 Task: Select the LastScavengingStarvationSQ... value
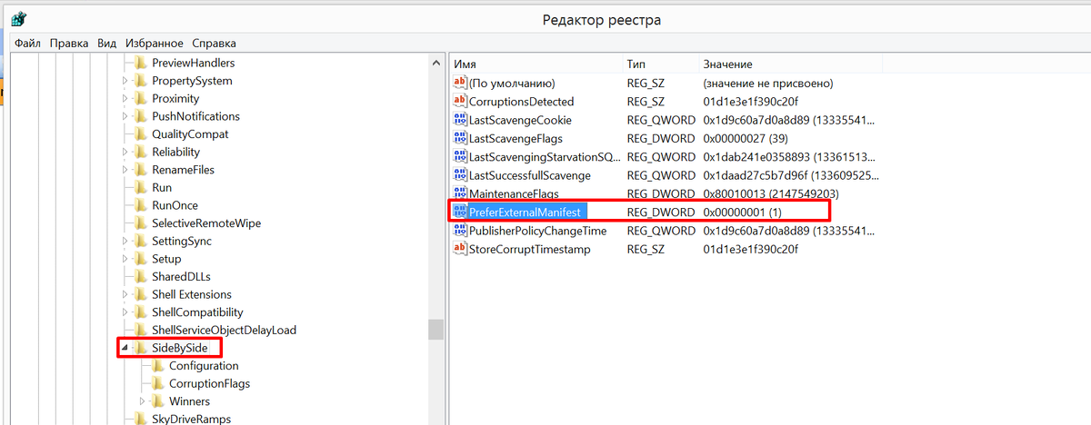(x=543, y=157)
